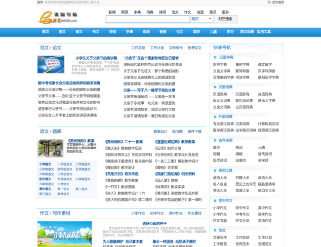Image resolution: width=321 pixels, height=247 pixels.
Task: Click the 设为首页 link
Action: pos(278,2)
